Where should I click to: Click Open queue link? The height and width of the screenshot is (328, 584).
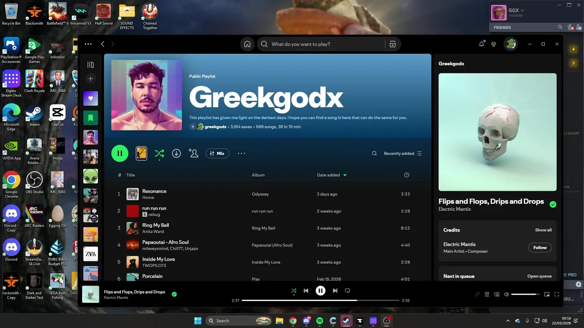(x=539, y=276)
